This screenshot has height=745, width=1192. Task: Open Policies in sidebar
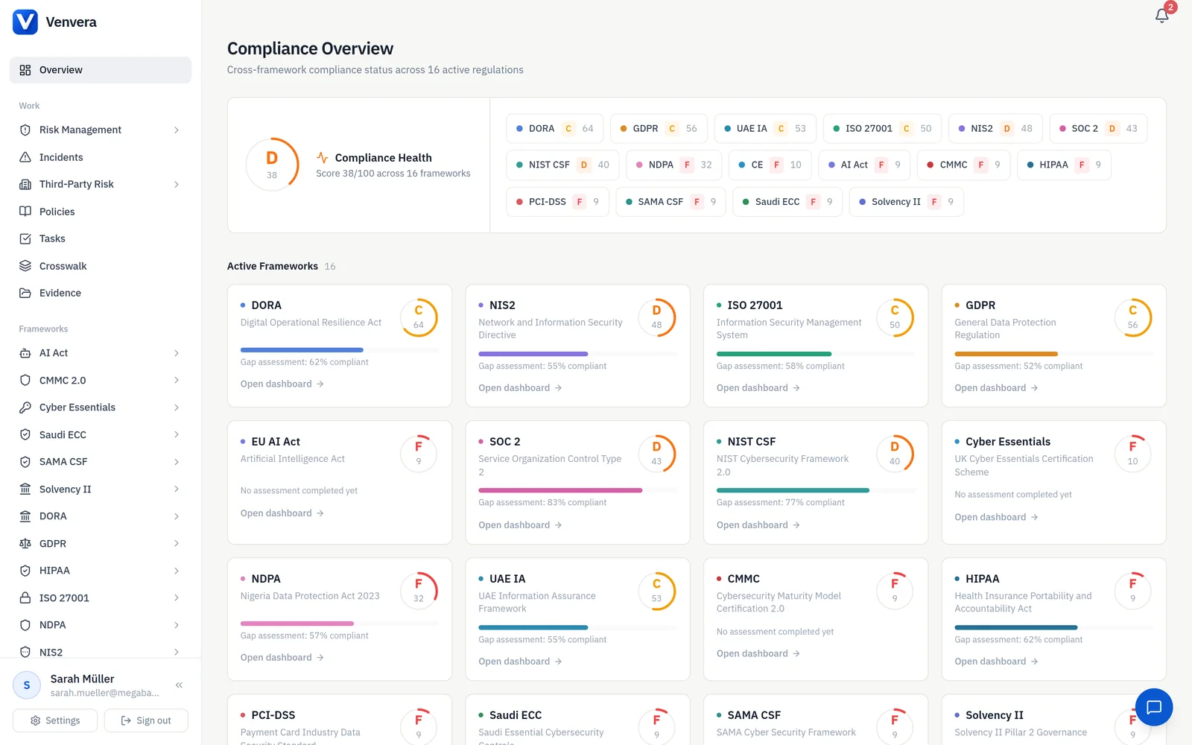101,212
